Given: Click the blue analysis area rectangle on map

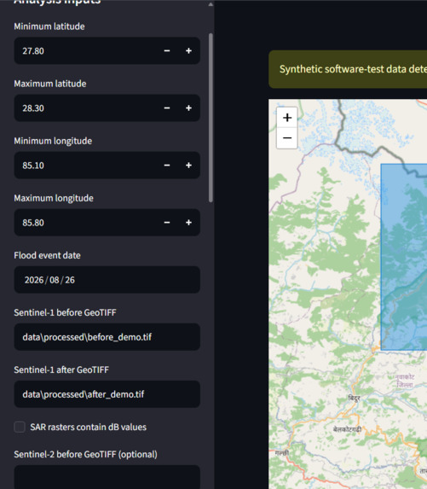Looking at the screenshot, I should tap(404, 257).
